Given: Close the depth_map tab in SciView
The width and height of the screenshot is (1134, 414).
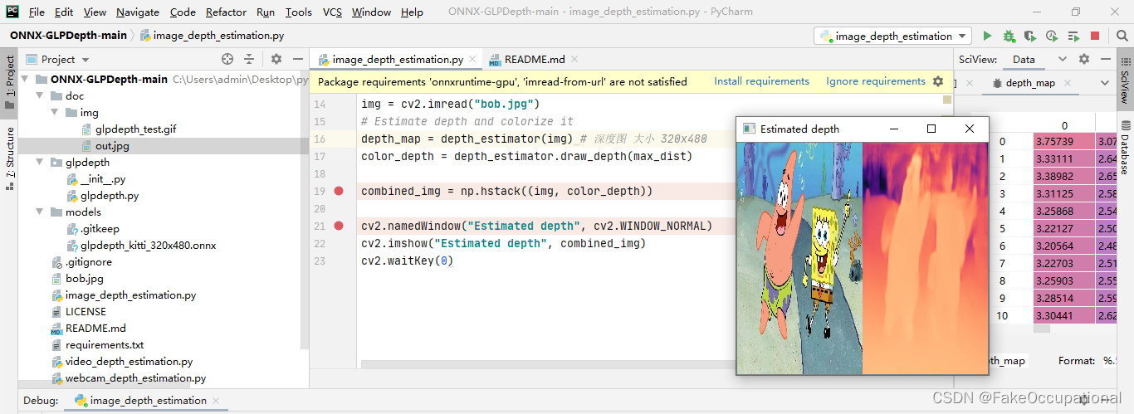Looking at the screenshot, I should (x=1068, y=83).
